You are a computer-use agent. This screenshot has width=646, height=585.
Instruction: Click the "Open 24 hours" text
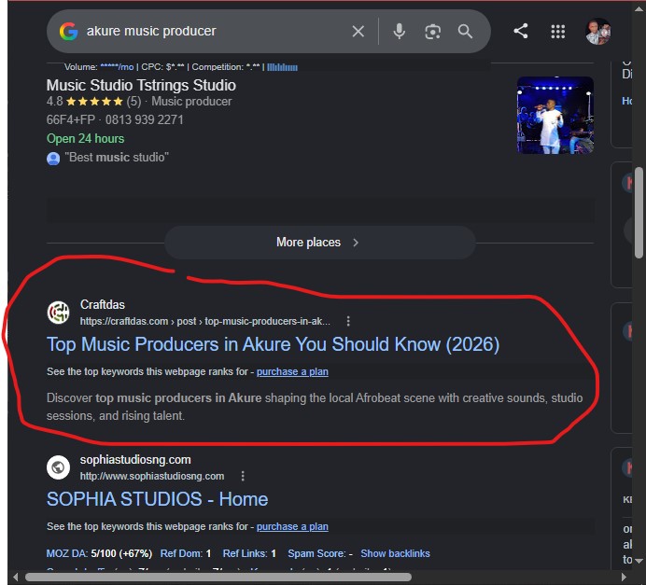(85, 139)
